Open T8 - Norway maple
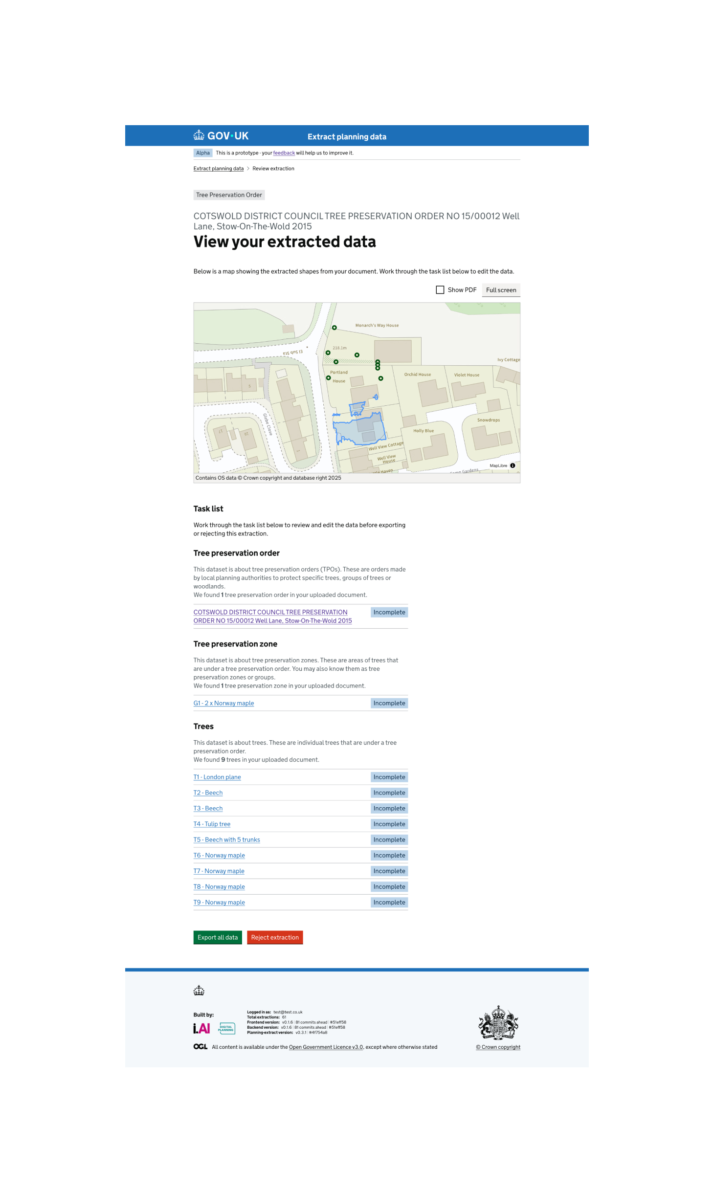This screenshot has width=714, height=1193. (219, 886)
